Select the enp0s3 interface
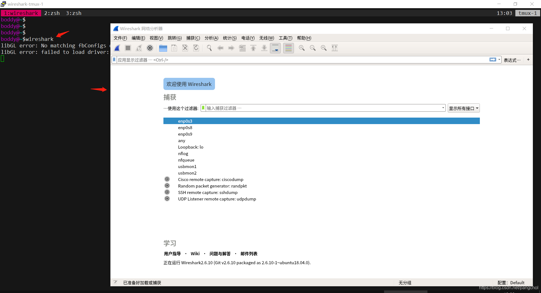The width and height of the screenshot is (541, 293). (322, 121)
